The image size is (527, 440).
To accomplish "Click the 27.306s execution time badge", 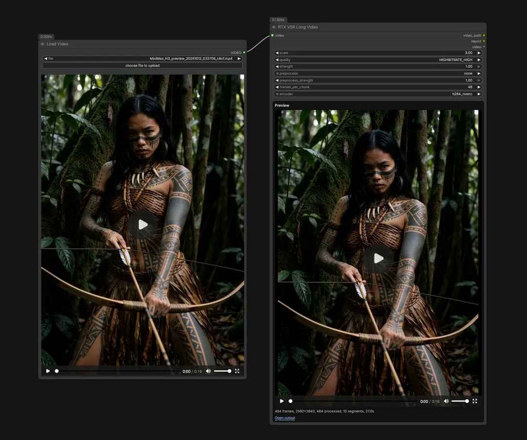I will tap(278, 20).
